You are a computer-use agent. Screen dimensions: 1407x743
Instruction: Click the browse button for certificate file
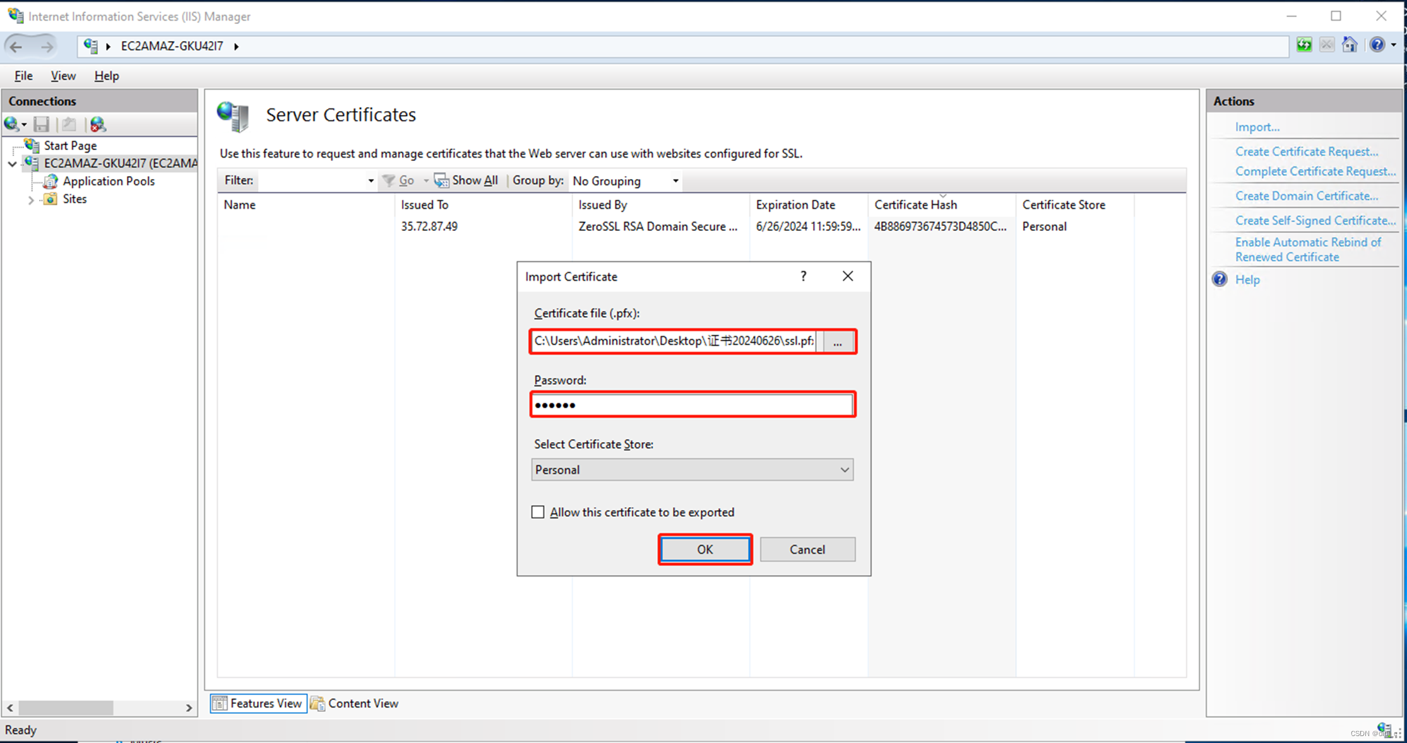[838, 342]
